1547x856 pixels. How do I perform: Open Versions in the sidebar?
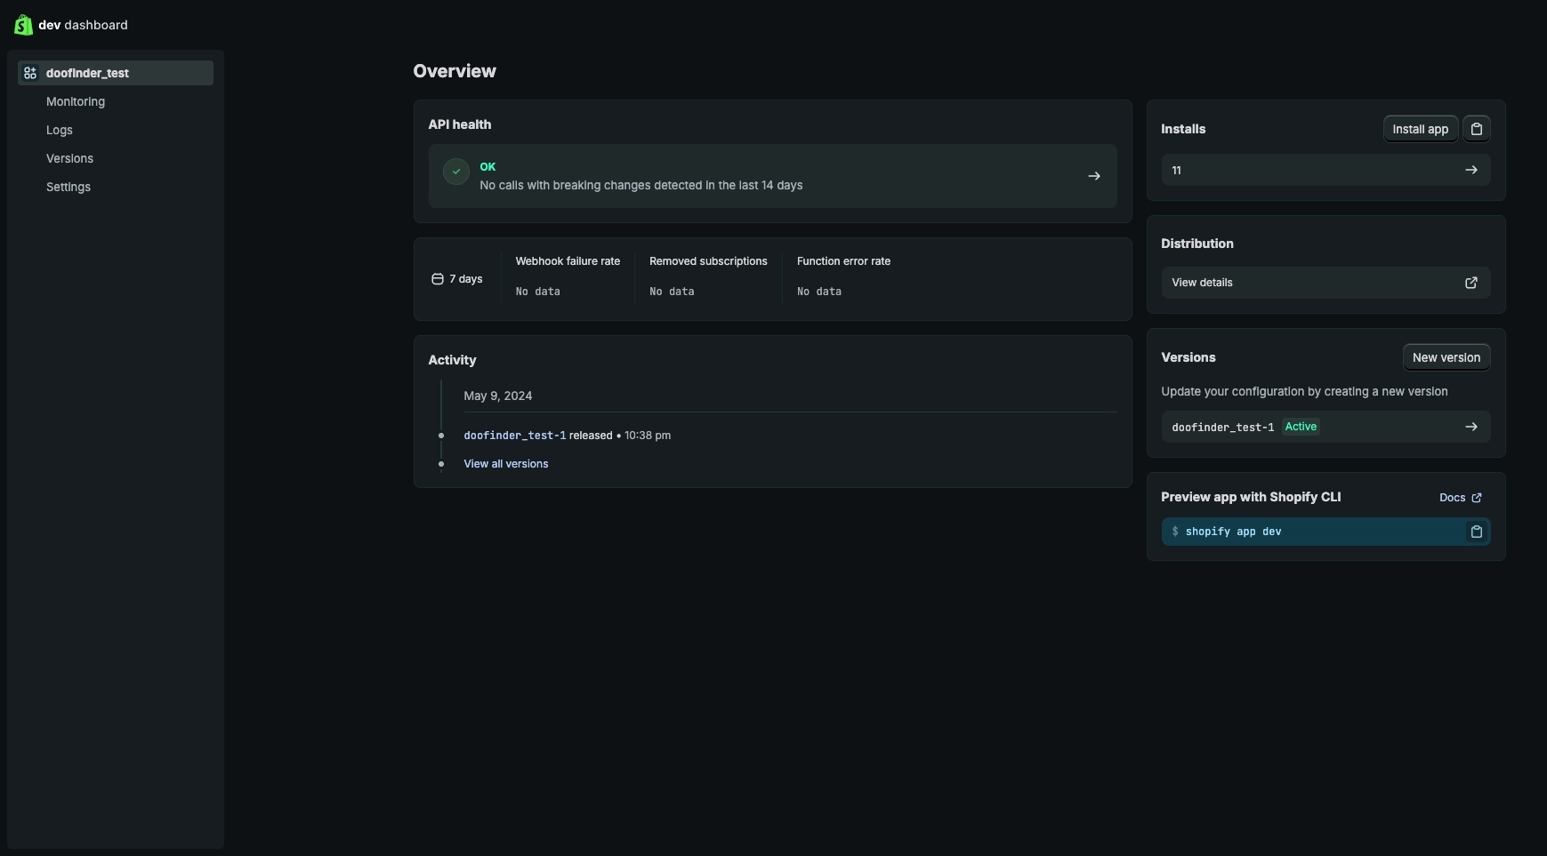(x=69, y=158)
